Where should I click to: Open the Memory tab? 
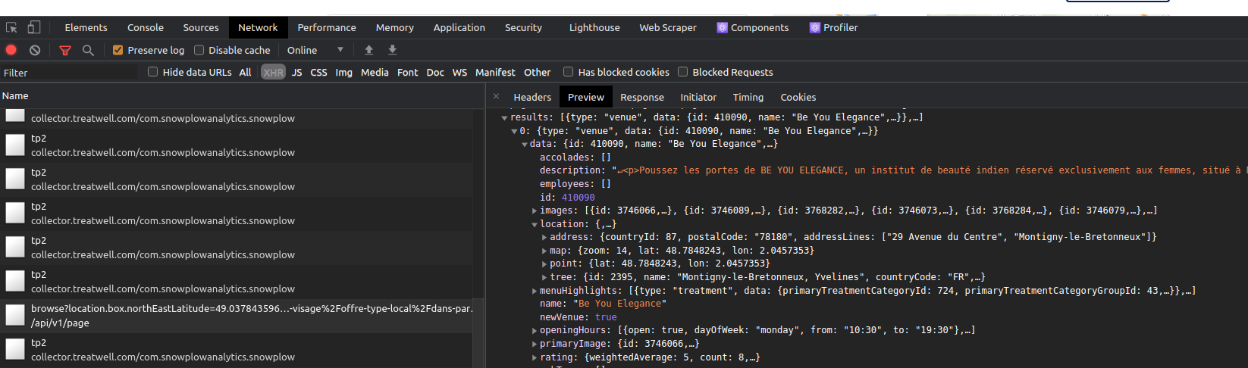coord(395,27)
